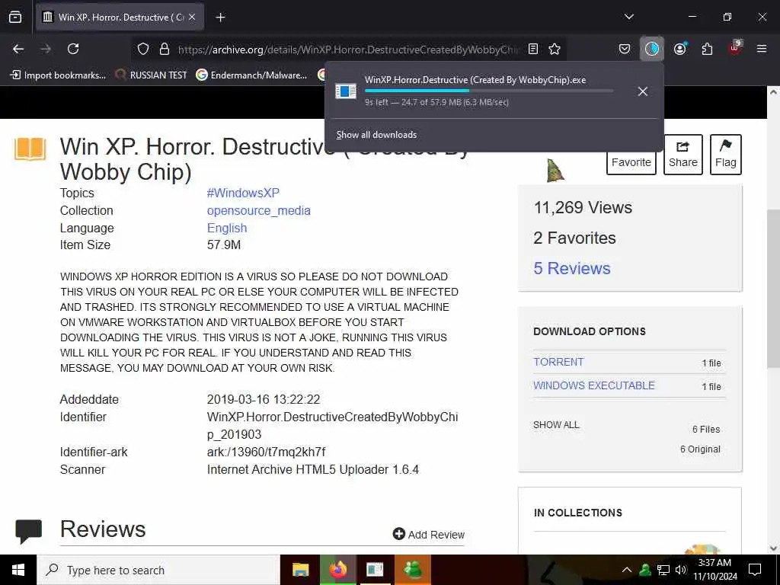
Task: Click the orange texts book icon
Action: (x=30, y=149)
